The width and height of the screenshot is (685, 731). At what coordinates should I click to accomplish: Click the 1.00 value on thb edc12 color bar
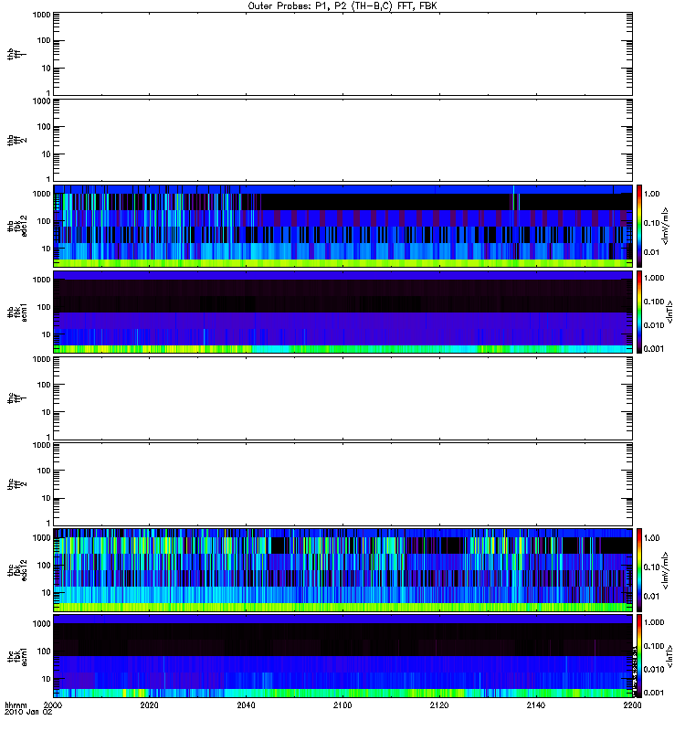click(652, 194)
